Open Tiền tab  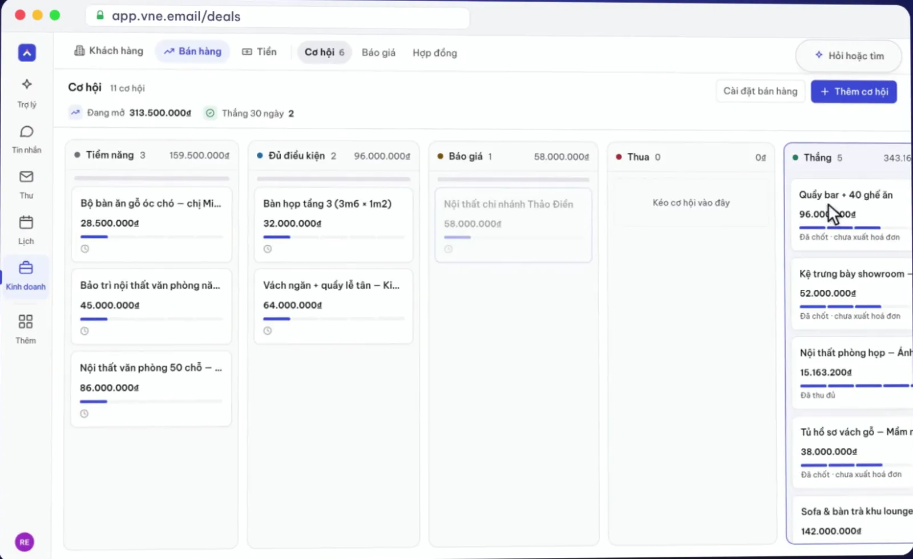[x=259, y=52]
